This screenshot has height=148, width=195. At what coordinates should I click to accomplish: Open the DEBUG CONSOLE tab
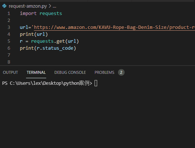coord(70,72)
